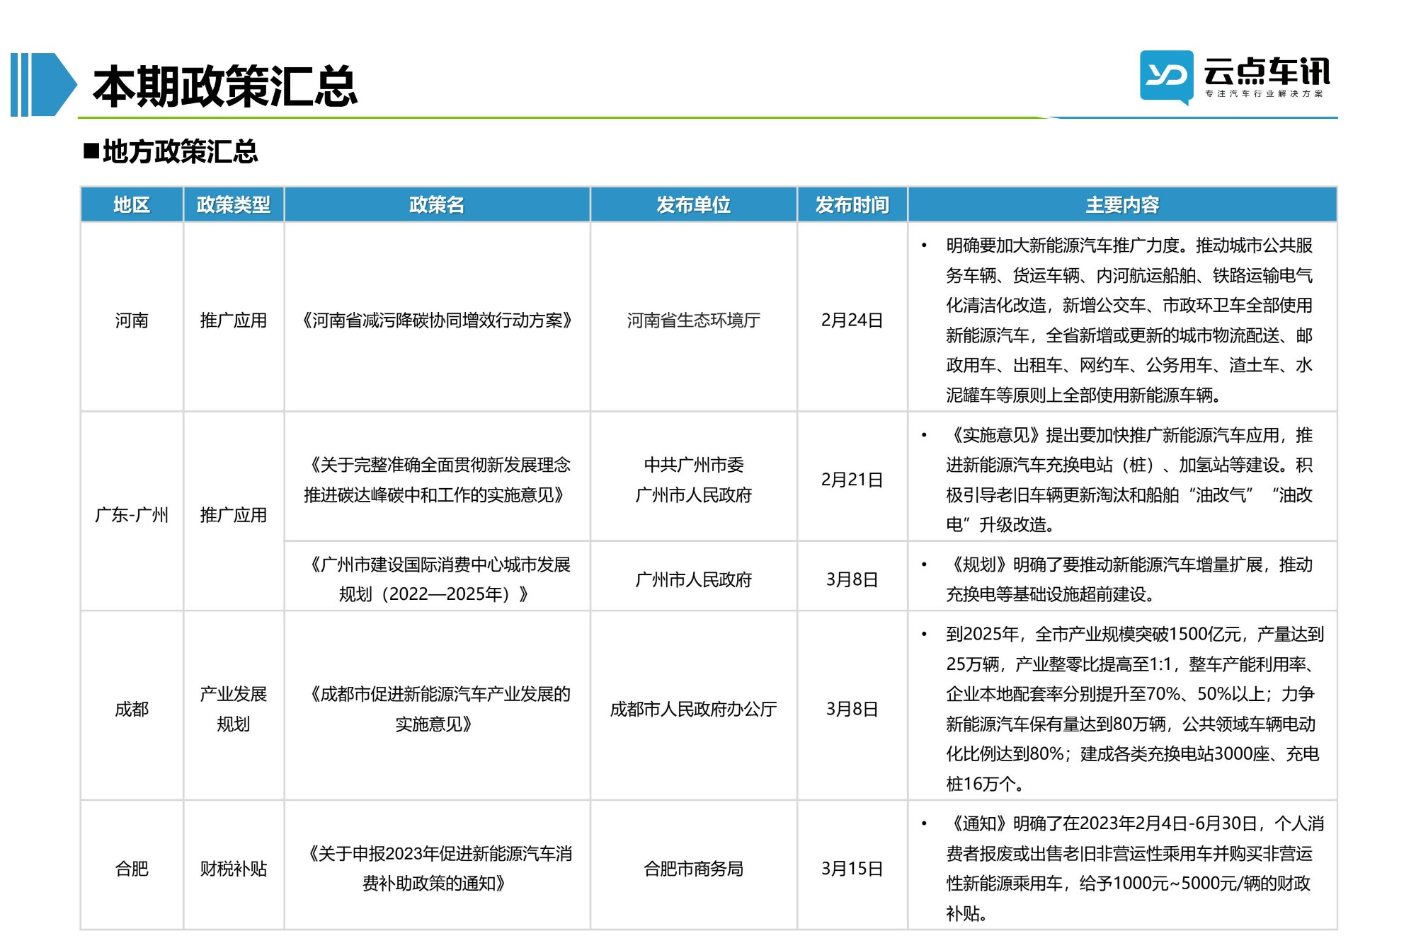The height and width of the screenshot is (943, 1416).
Task: Select the 广州市建设国际消费中心城市发展规划 policy name
Action: click(x=437, y=579)
